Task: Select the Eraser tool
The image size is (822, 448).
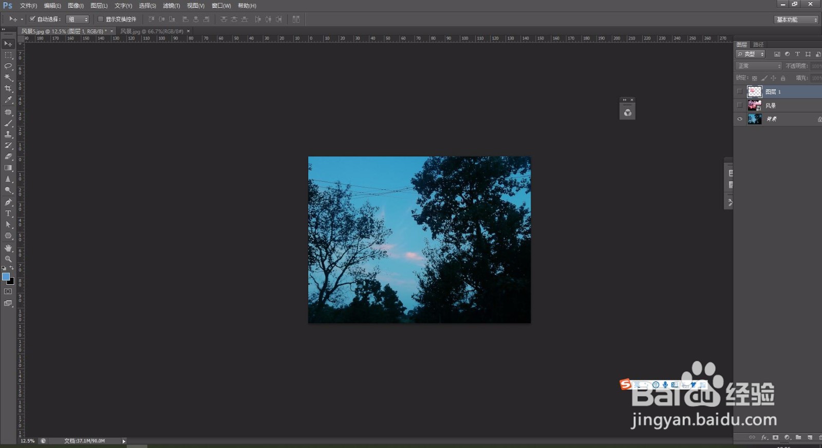Action: click(x=8, y=157)
